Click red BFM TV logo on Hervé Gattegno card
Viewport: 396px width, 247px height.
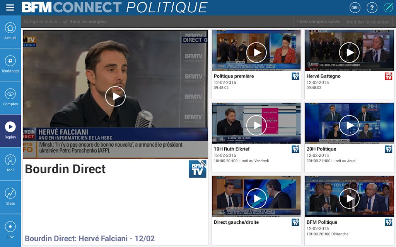click(x=388, y=76)
